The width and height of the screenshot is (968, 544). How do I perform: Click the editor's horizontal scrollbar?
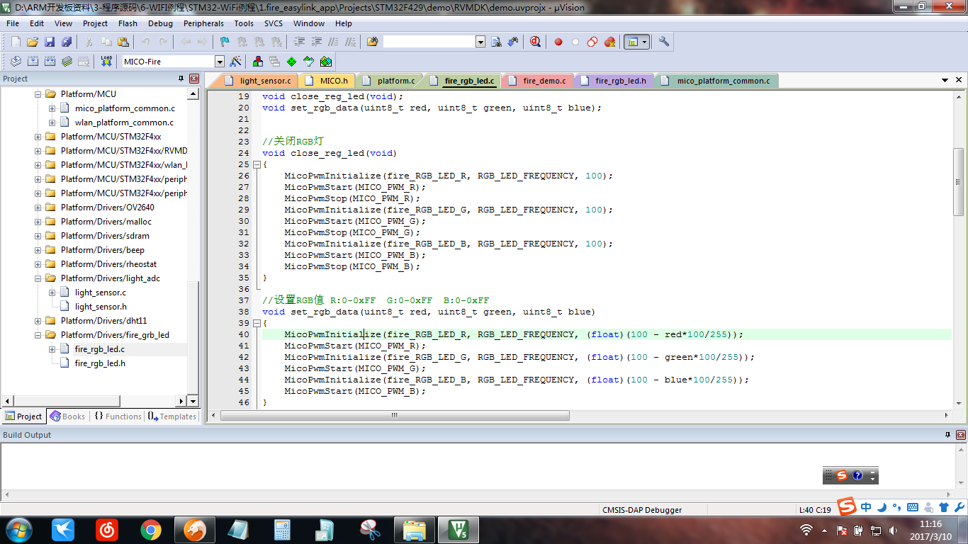tap(394, 416)
